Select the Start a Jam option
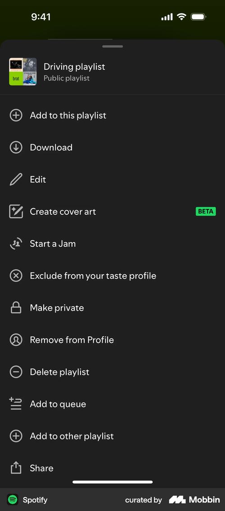 coord(112,244)
